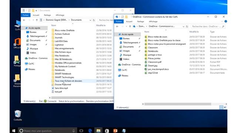
Task: Select the LabVIEW Data folder
Action: click(x=61, y=41)
